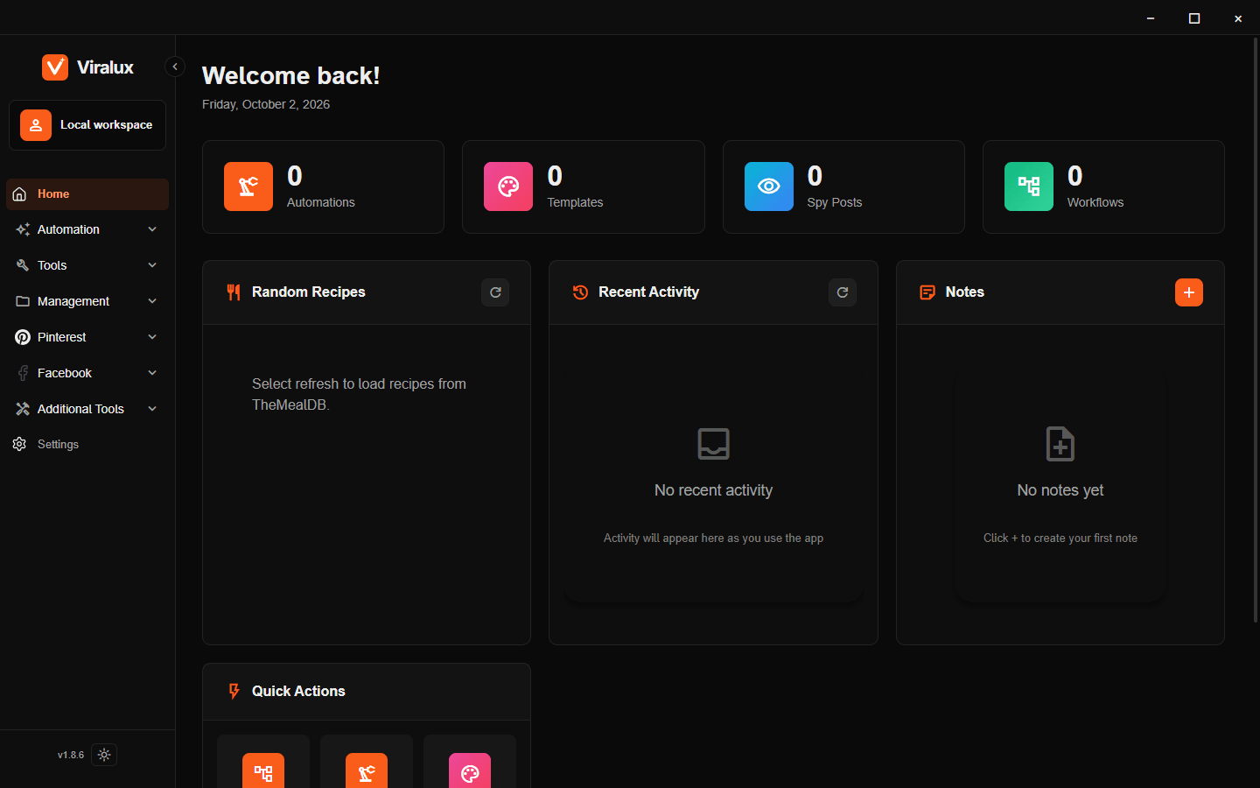Expand the Automation menu chevron
The image size is (1260, 788).
(x=152, y=229)
